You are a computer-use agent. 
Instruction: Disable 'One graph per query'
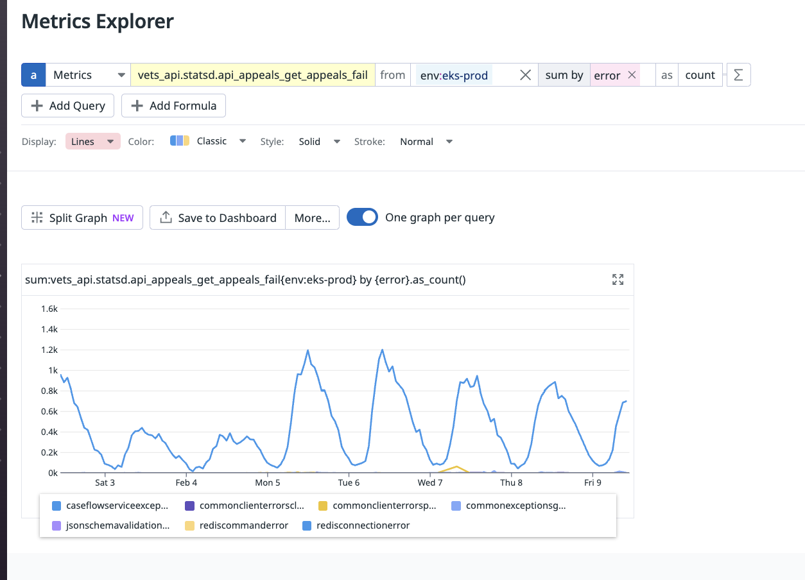(362, 217)
